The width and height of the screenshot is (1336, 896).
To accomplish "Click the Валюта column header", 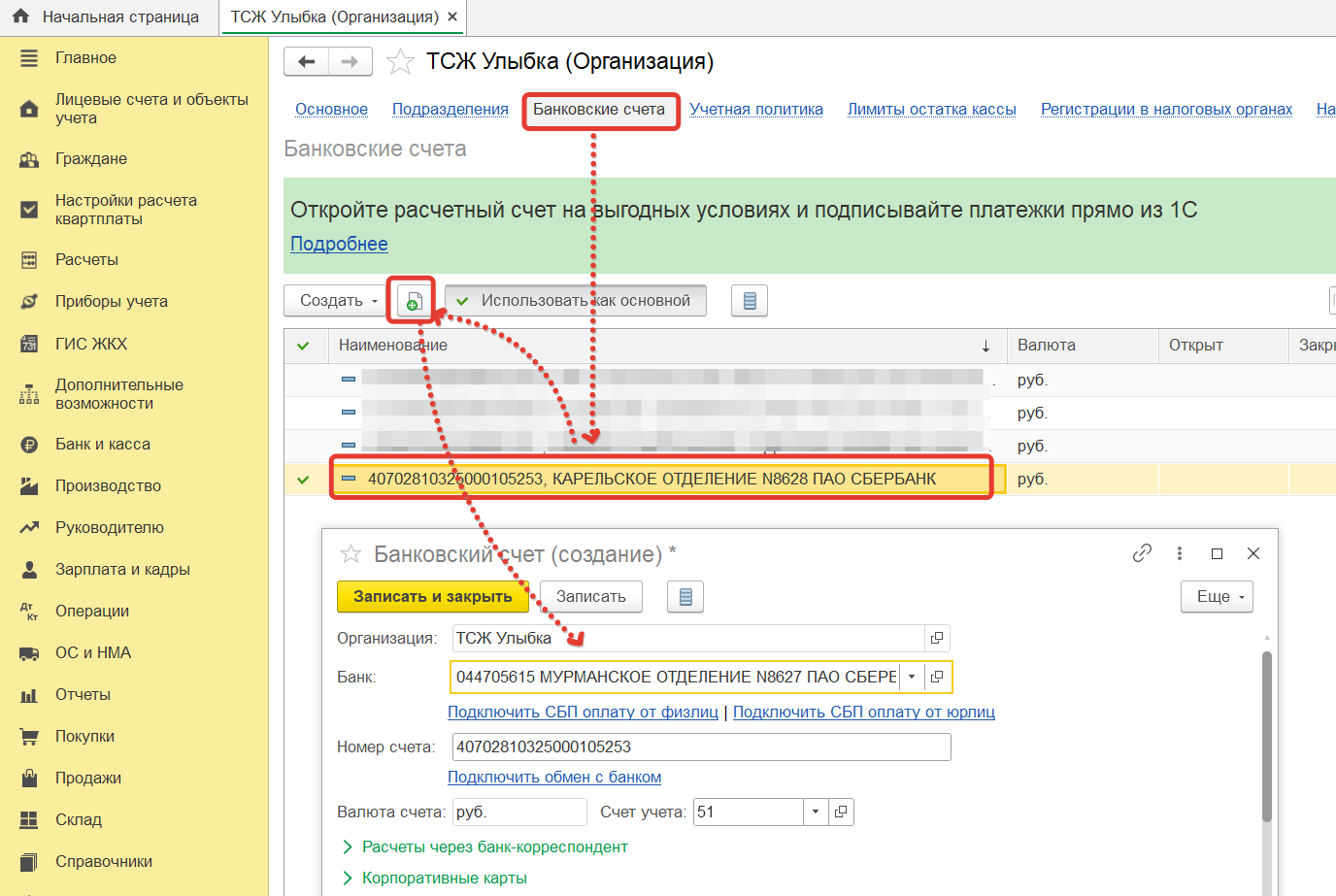I will click(x=1083, y=346).
